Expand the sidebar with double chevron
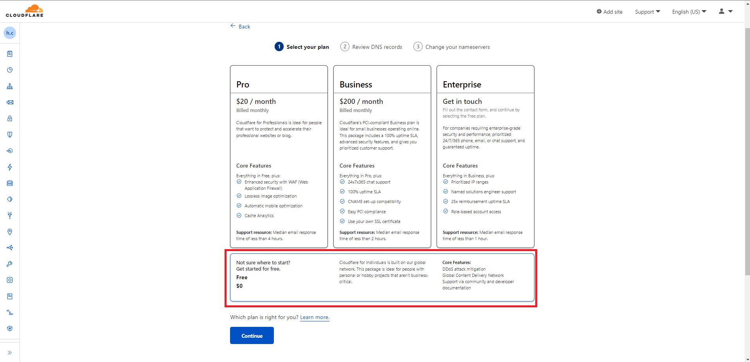This screenshot has width=750, height=362. pyautogui.click(x=10, y=353)
